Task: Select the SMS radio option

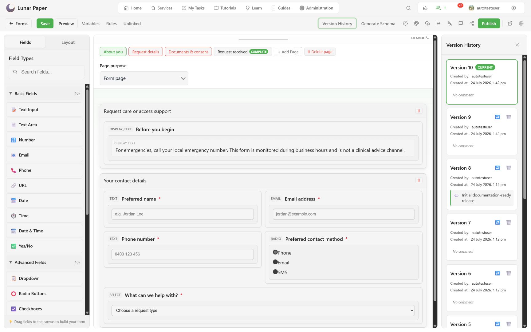Action: point(275,272)
